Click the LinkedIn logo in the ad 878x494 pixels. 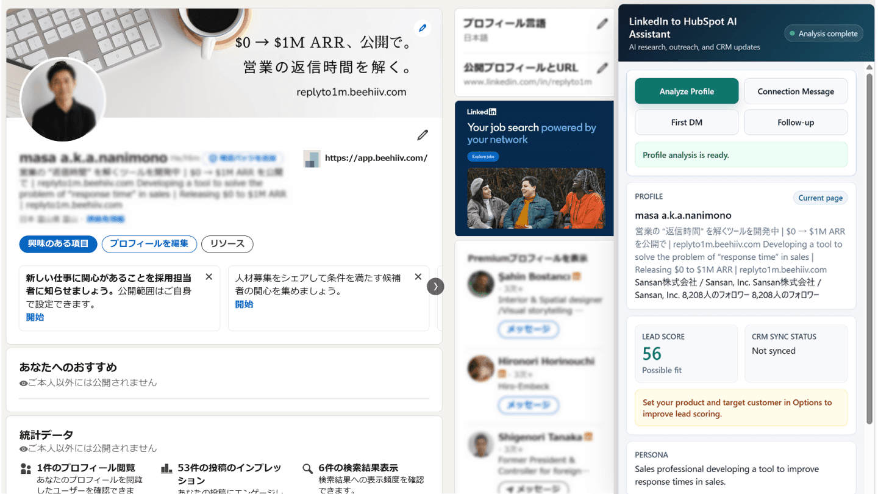coord(482,112)
